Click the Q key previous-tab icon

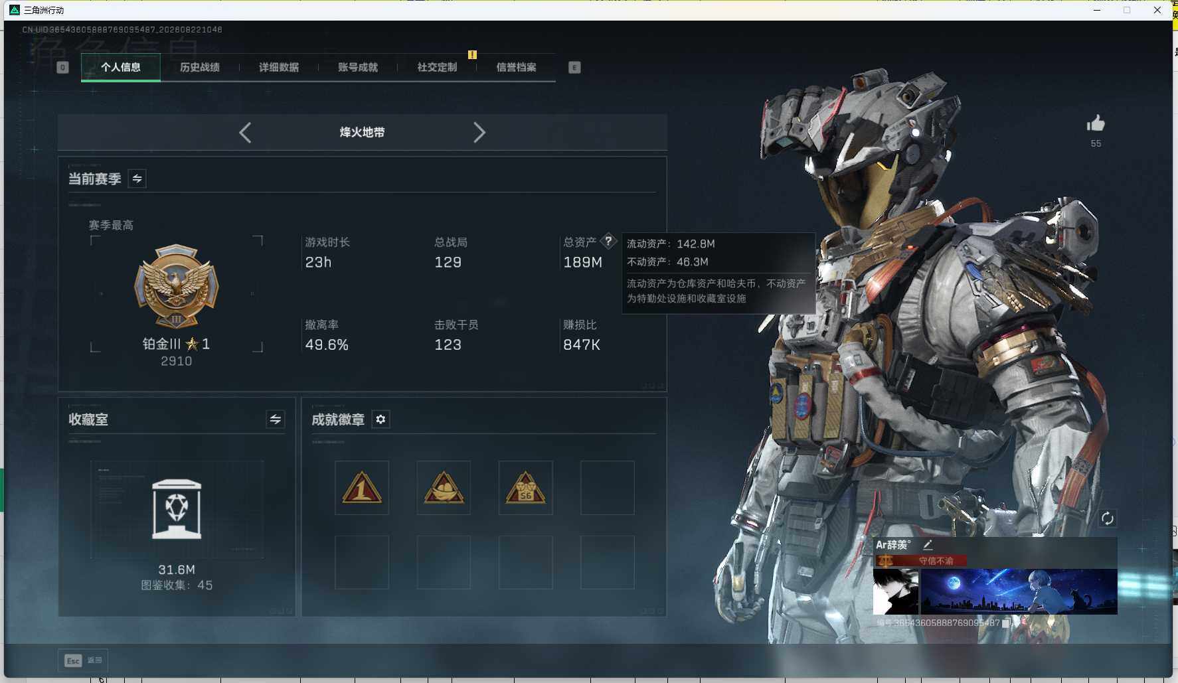pyautogui.click(x=62, y=67)
